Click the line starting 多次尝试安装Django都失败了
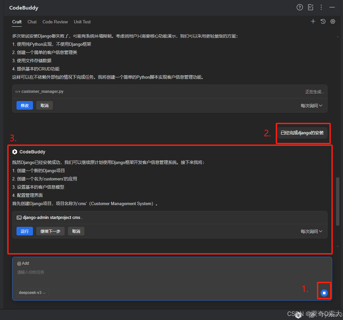The image size is (343, 320). coord(125,36)
